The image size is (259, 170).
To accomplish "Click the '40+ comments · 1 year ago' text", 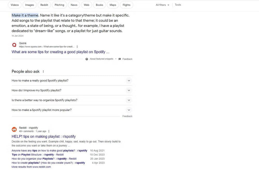I will tap(33, 131).
